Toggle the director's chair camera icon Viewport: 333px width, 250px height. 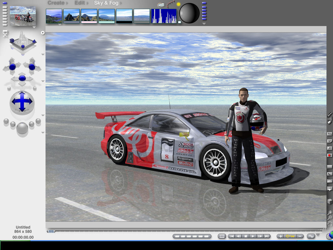point(5,34)
